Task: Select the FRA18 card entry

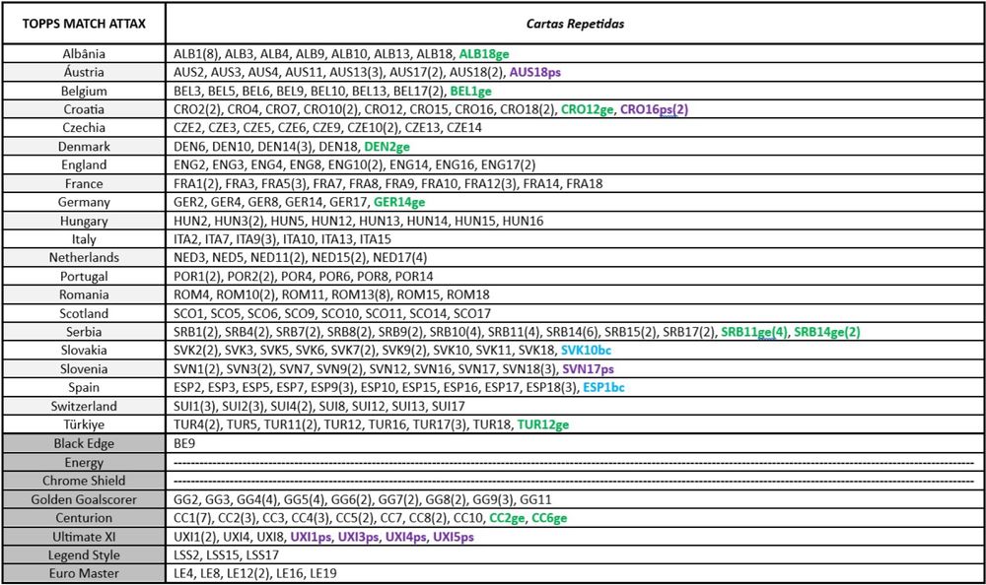Action: click(x=584, y=183)
